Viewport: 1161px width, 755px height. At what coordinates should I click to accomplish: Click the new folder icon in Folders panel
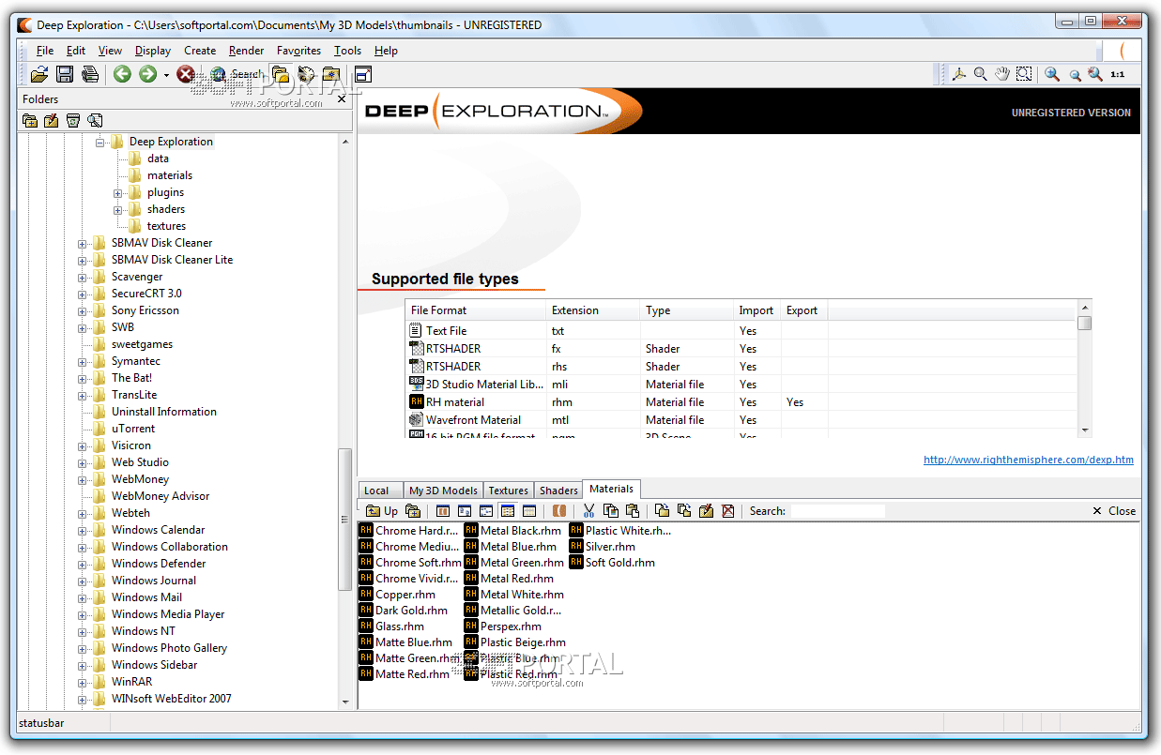(30, 120)
